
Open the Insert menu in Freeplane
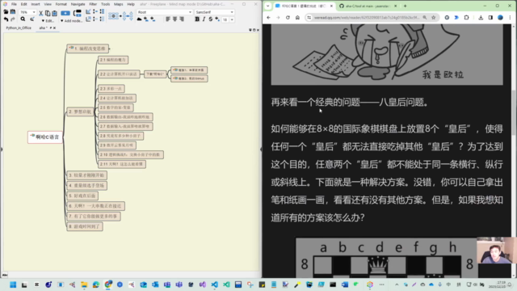pyautogui.click(x=36, y=4)
